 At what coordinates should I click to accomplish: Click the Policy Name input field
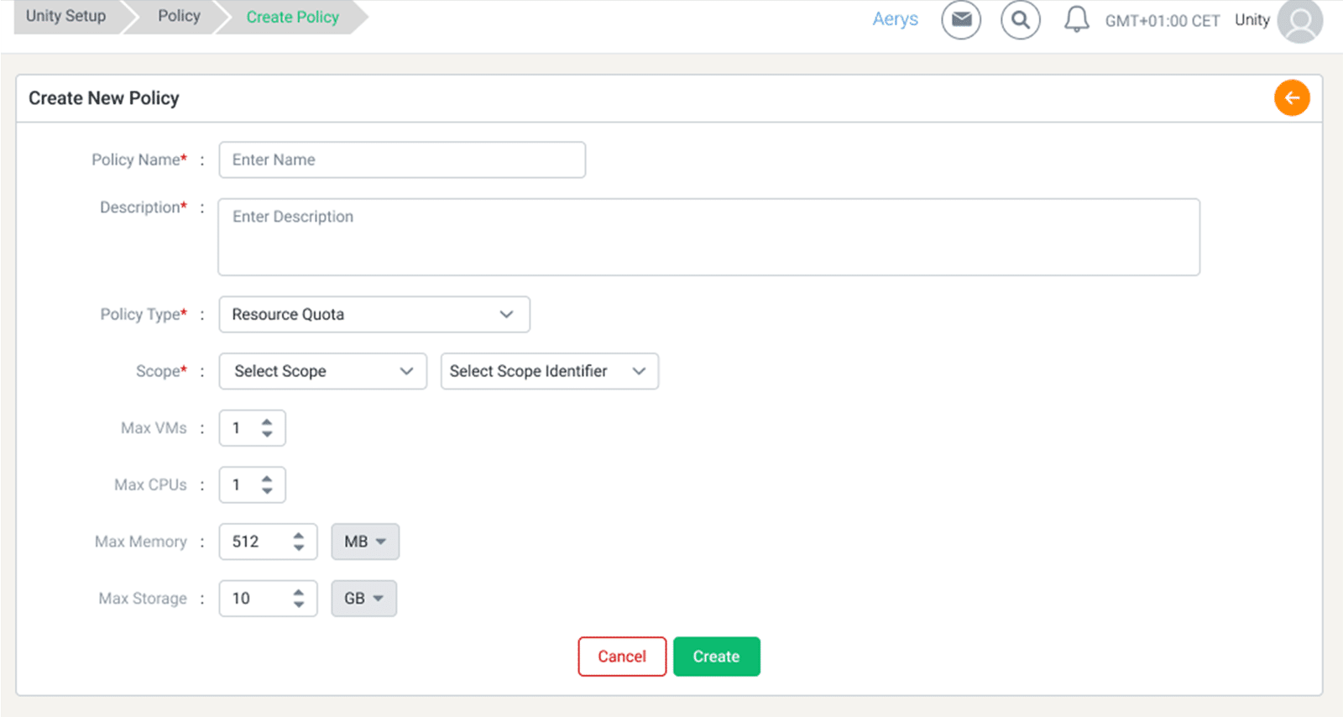coord(402,160)
